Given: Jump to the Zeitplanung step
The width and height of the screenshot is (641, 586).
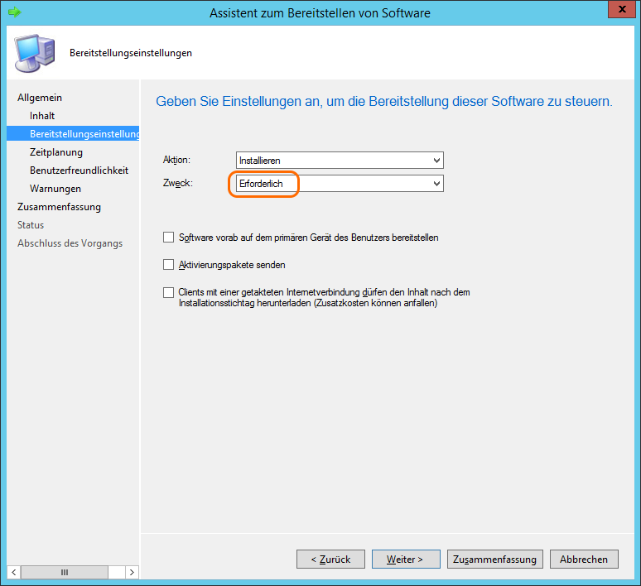Looking at the screenshot, I should coord(56,152).
